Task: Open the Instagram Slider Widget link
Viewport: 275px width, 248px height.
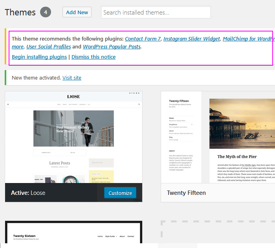Action: point(192,39)
